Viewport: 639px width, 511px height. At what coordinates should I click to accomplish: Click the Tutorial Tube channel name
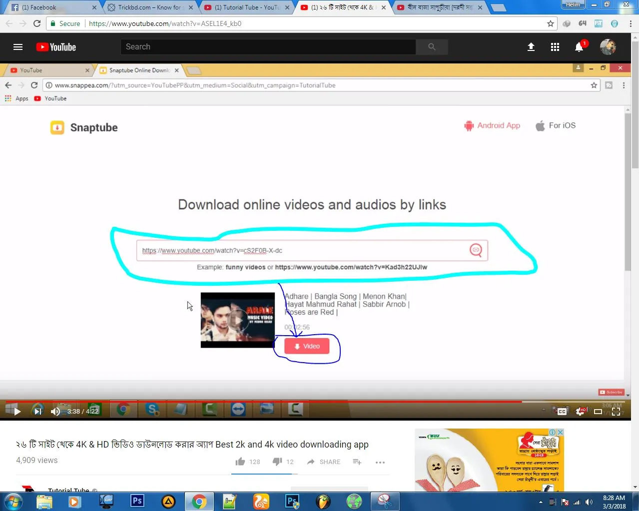click(x=68, y=490)
